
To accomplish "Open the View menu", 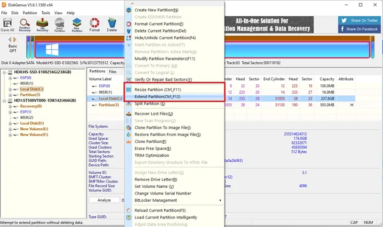I will coord(58,13).
